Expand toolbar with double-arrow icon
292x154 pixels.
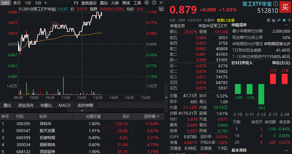tap(160, 3)
